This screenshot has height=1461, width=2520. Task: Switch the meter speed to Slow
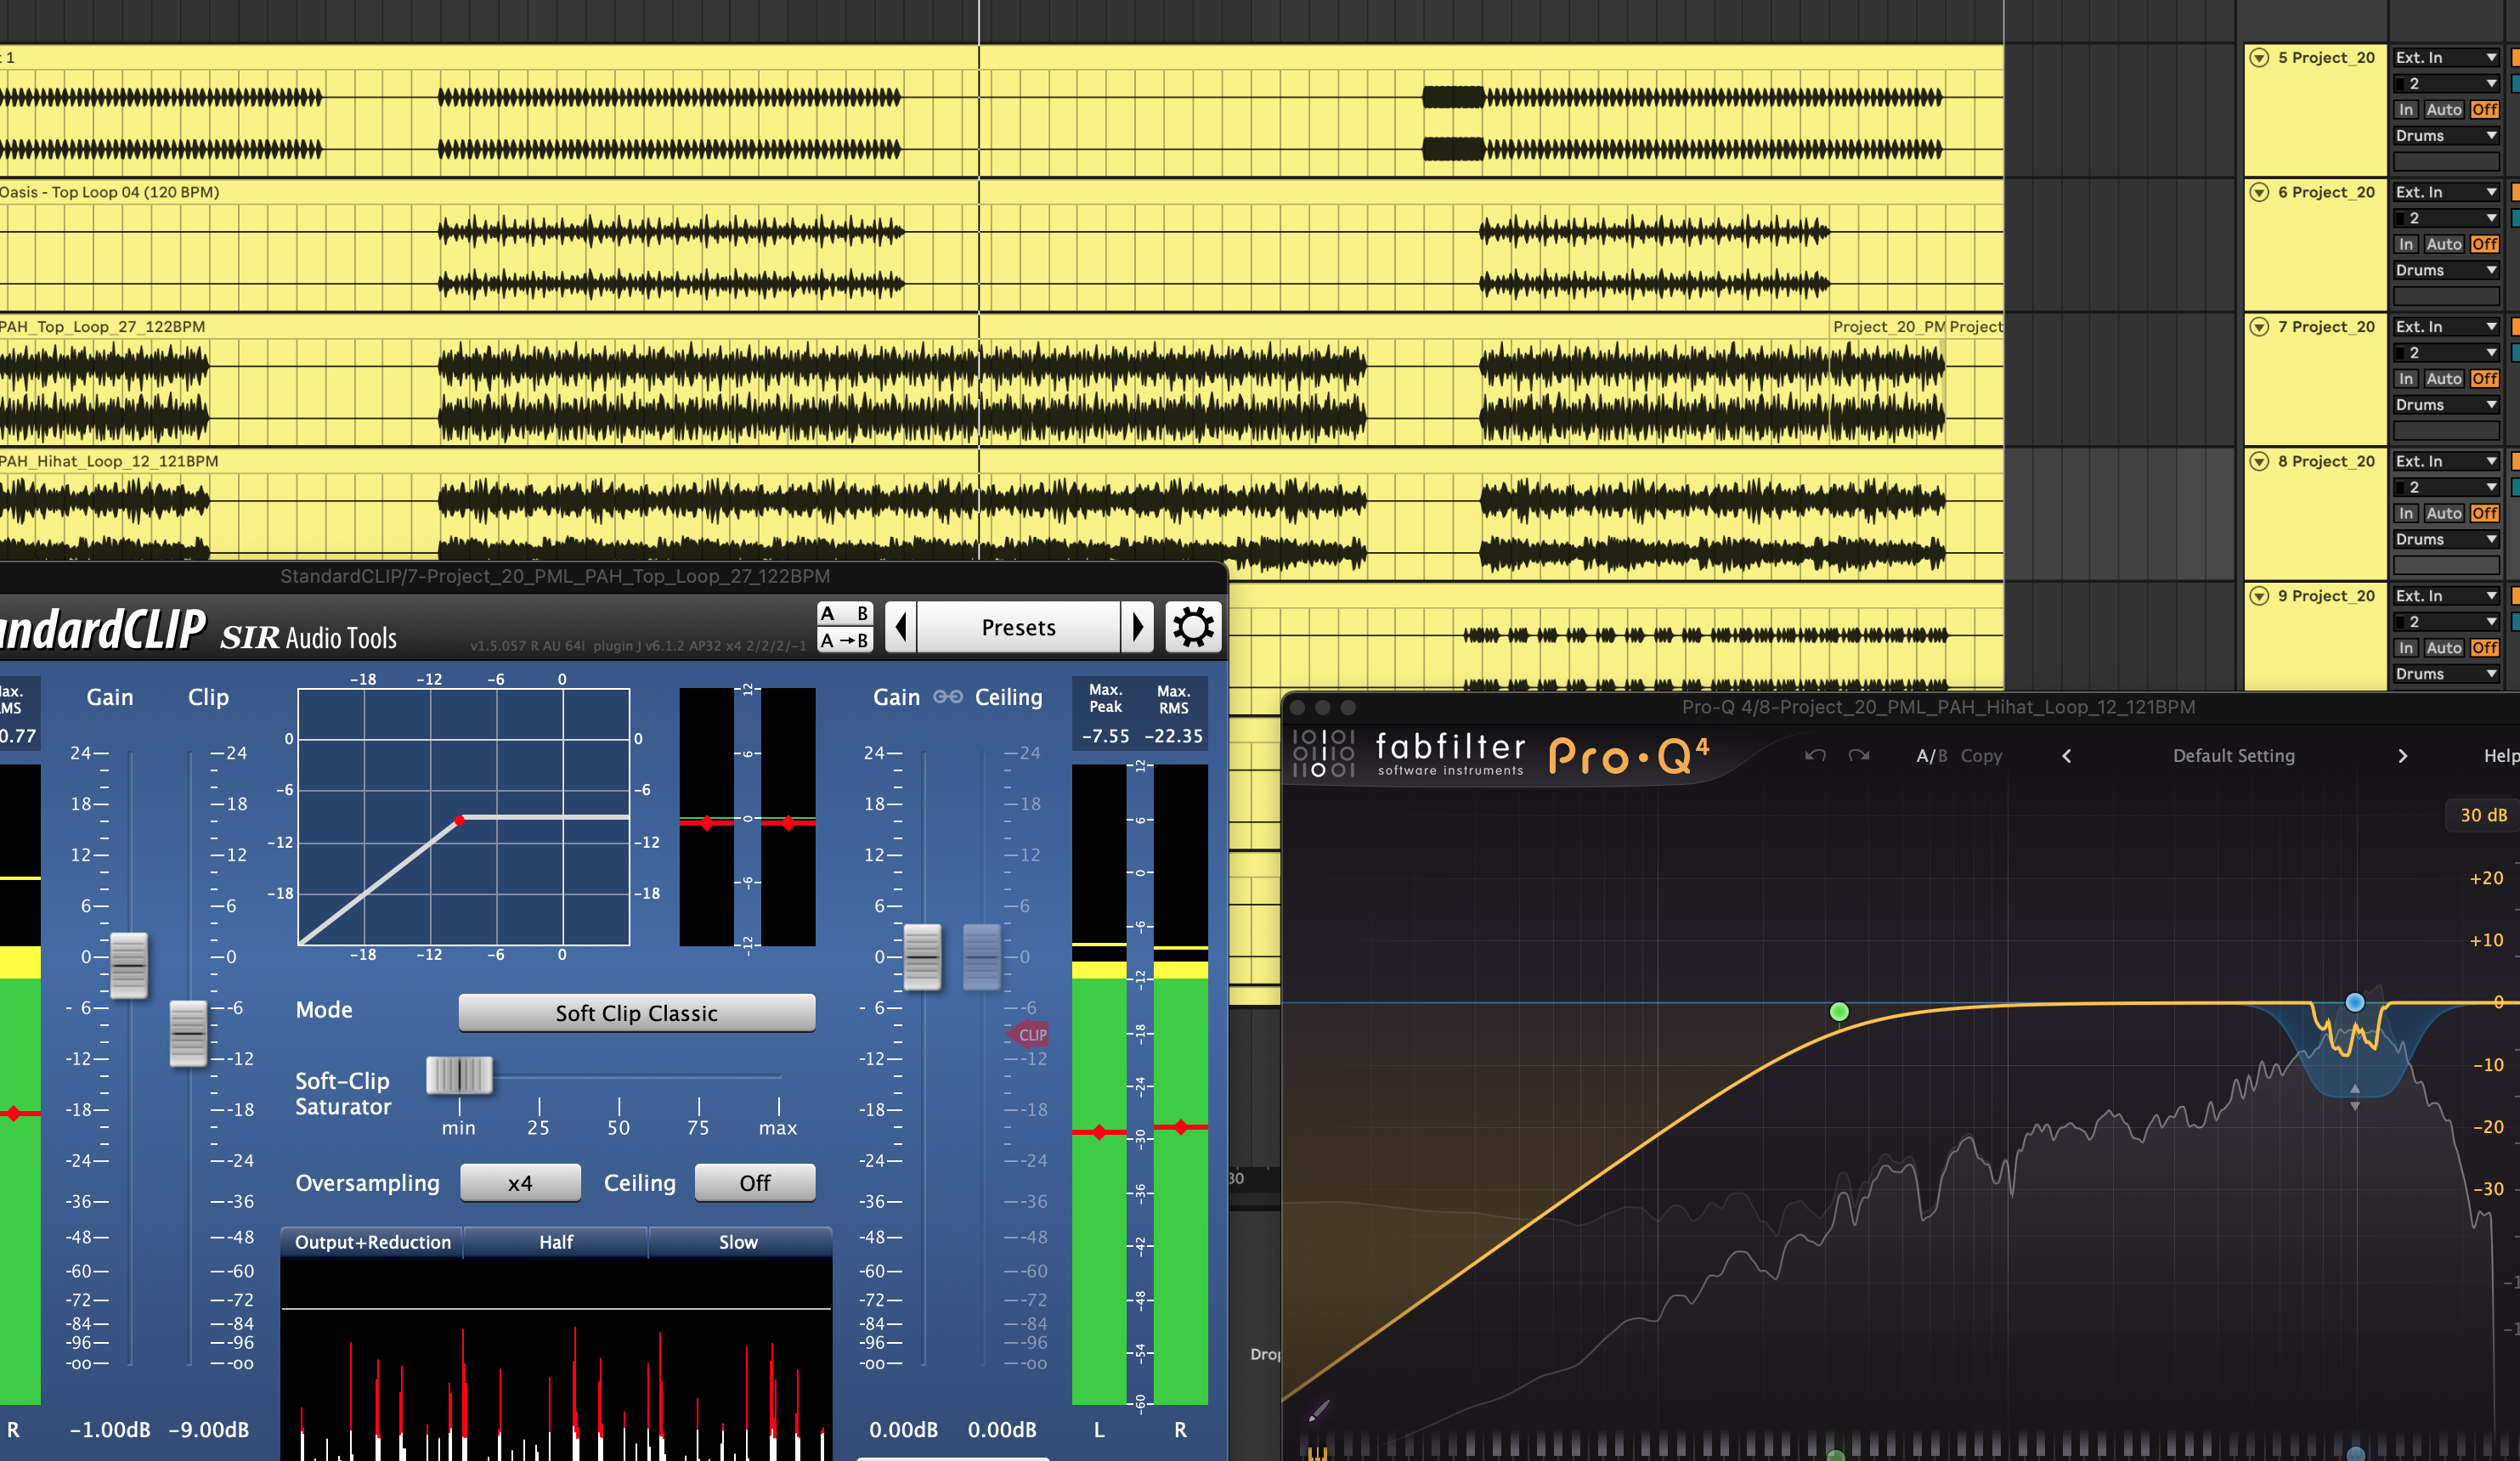[737, 1242]
